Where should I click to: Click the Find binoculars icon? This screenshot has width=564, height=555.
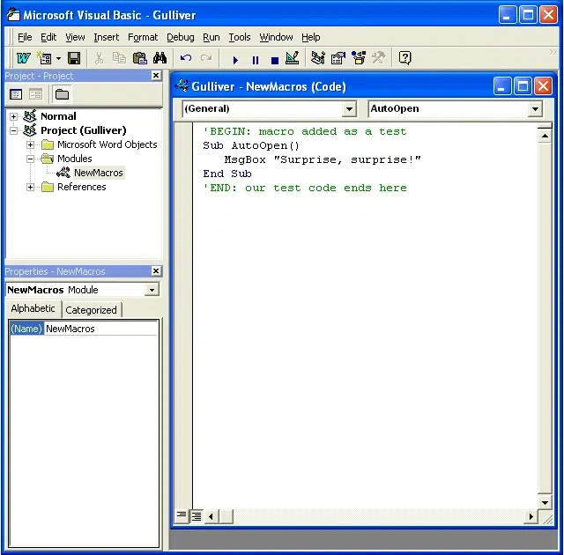tap(160, 58)
